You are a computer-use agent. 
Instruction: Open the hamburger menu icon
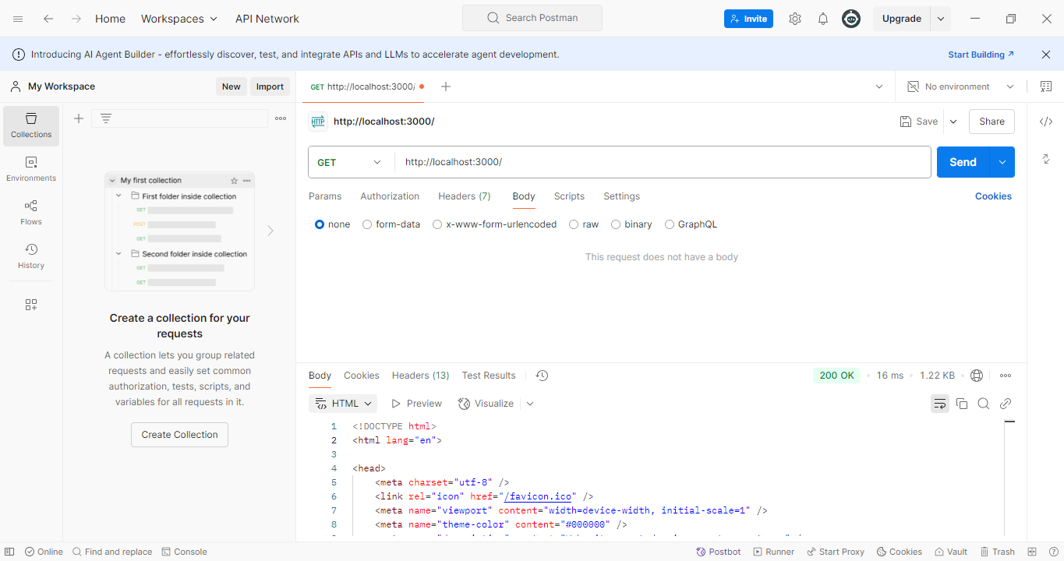(18, 19)
